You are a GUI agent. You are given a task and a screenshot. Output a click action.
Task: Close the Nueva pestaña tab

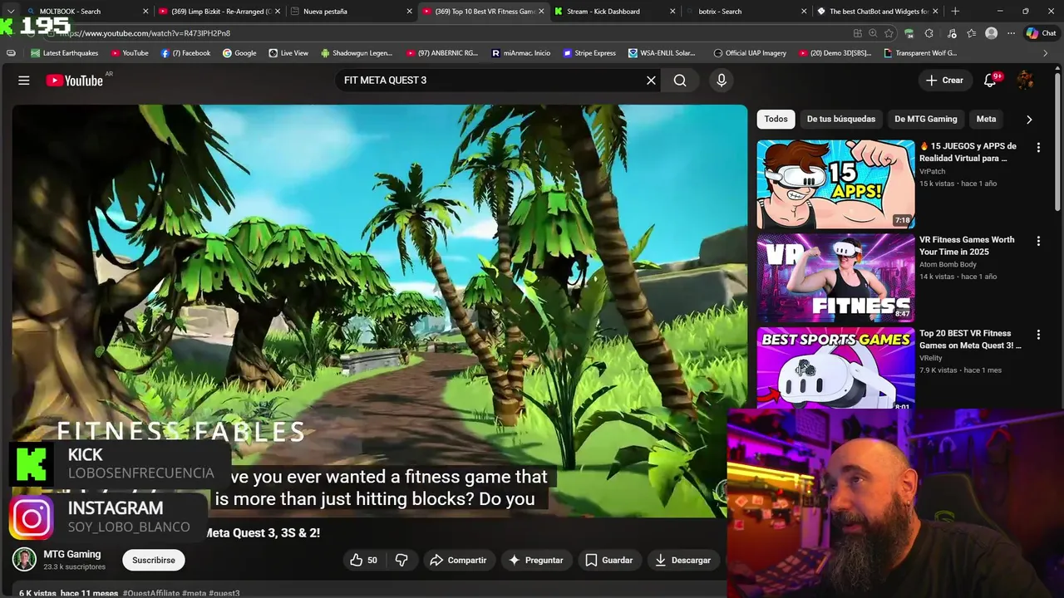(409, 12)
